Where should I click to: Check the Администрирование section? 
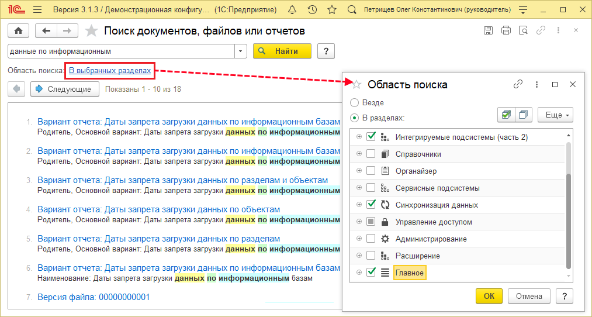pos(371,239)
